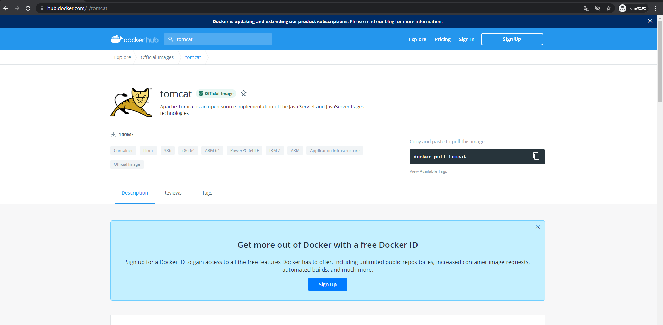
Task: Click the 'Get more out of Docker' heading
Action: [328, 245]
